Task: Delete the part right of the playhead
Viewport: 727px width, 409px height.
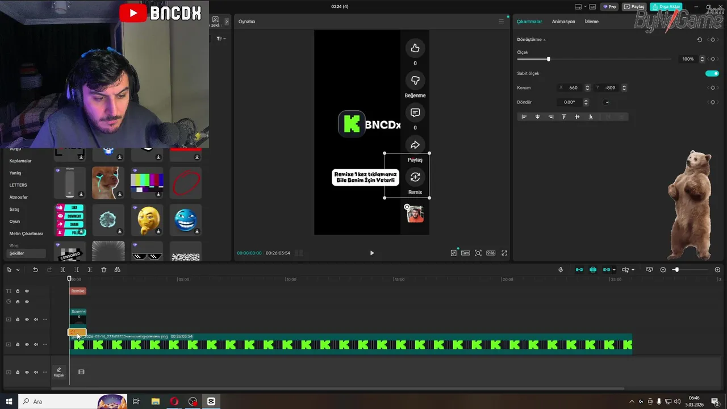Action: pos(90,270)
